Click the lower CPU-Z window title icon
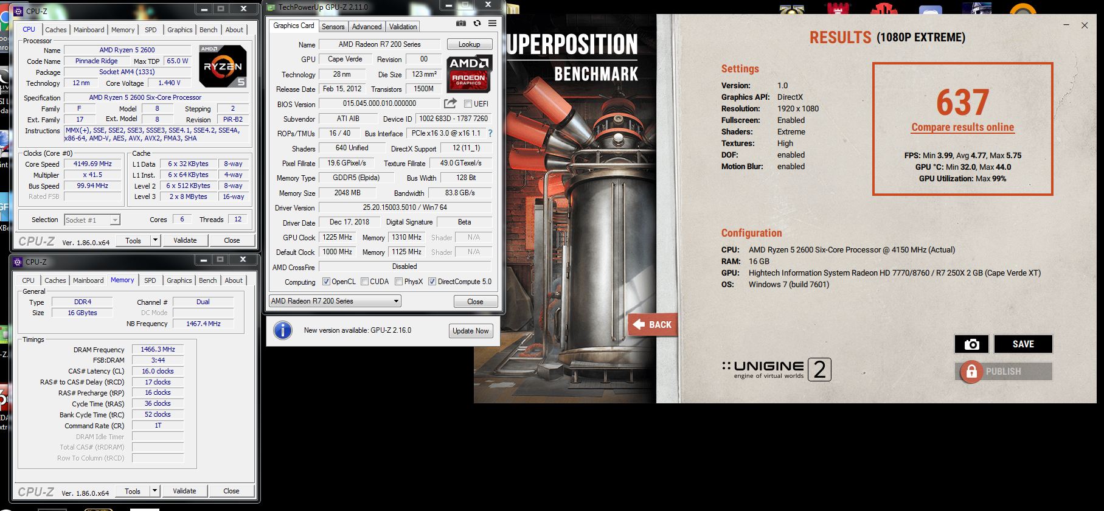 (19, 262)
